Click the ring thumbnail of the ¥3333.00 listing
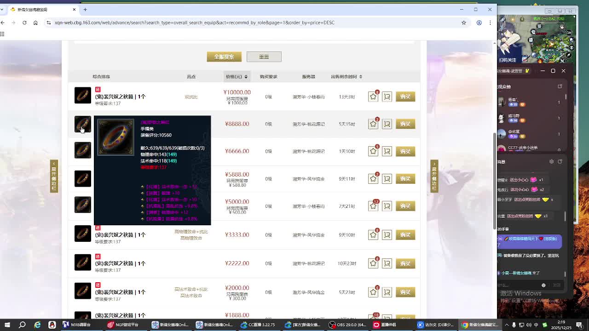Image resolution: width=589 pixels, height=331 pixels. [x=83, y=234]
